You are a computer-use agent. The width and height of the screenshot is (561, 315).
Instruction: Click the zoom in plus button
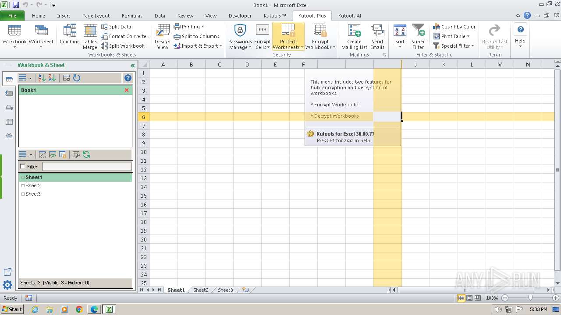pos(555,298)
